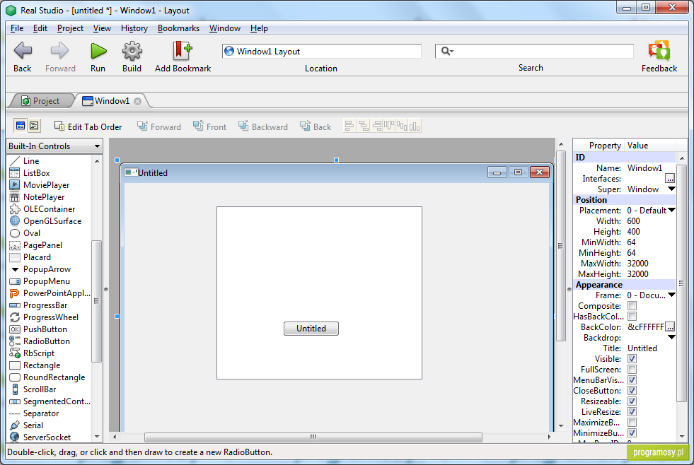Switch to code editor view icon
This screenshot has height=465, width=694.
[34, 126]
